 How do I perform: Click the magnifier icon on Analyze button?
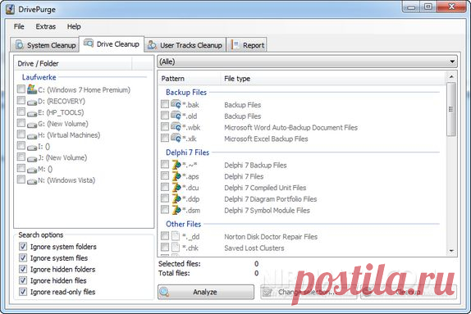tap(165, 292)
